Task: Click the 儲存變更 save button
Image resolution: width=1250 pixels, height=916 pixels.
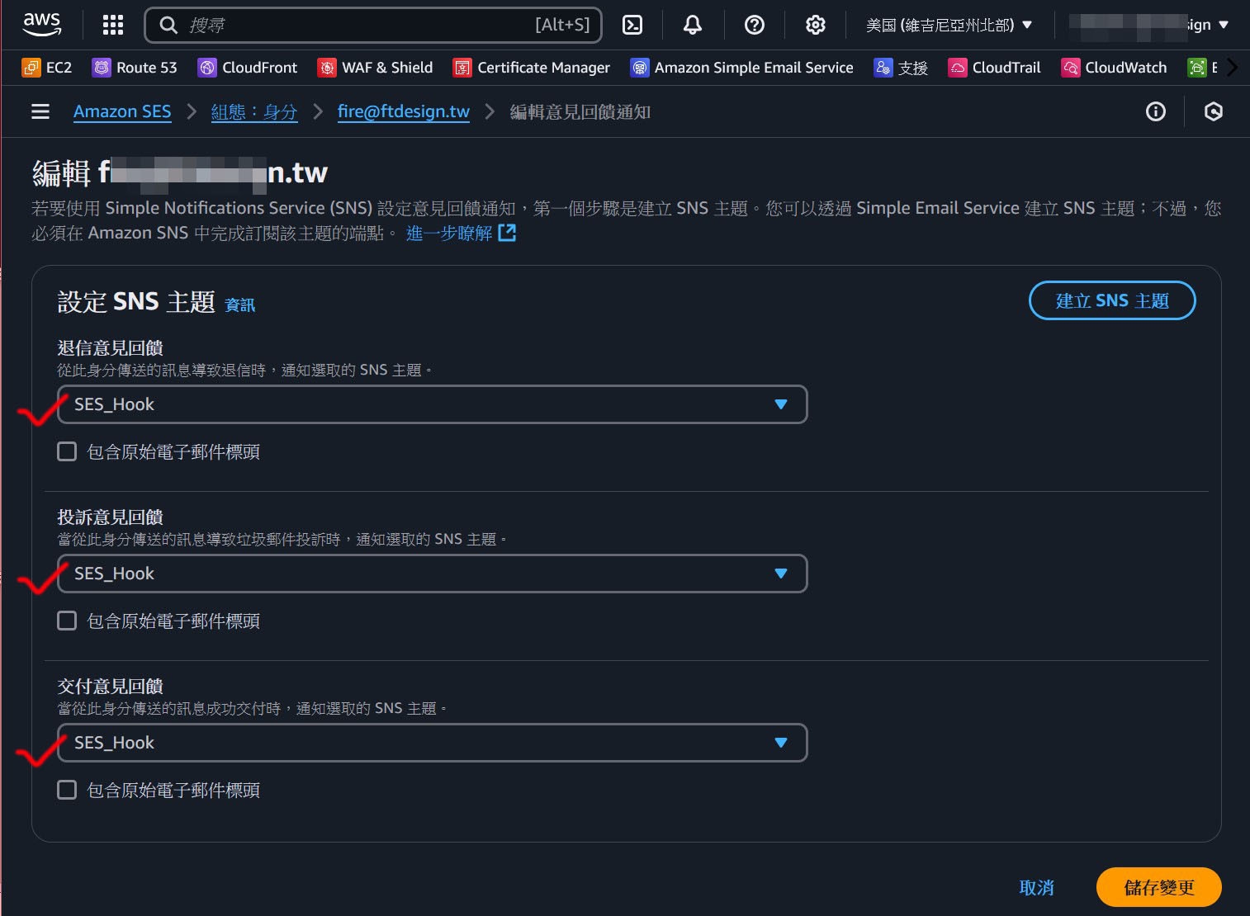Action: point(1159,887)
